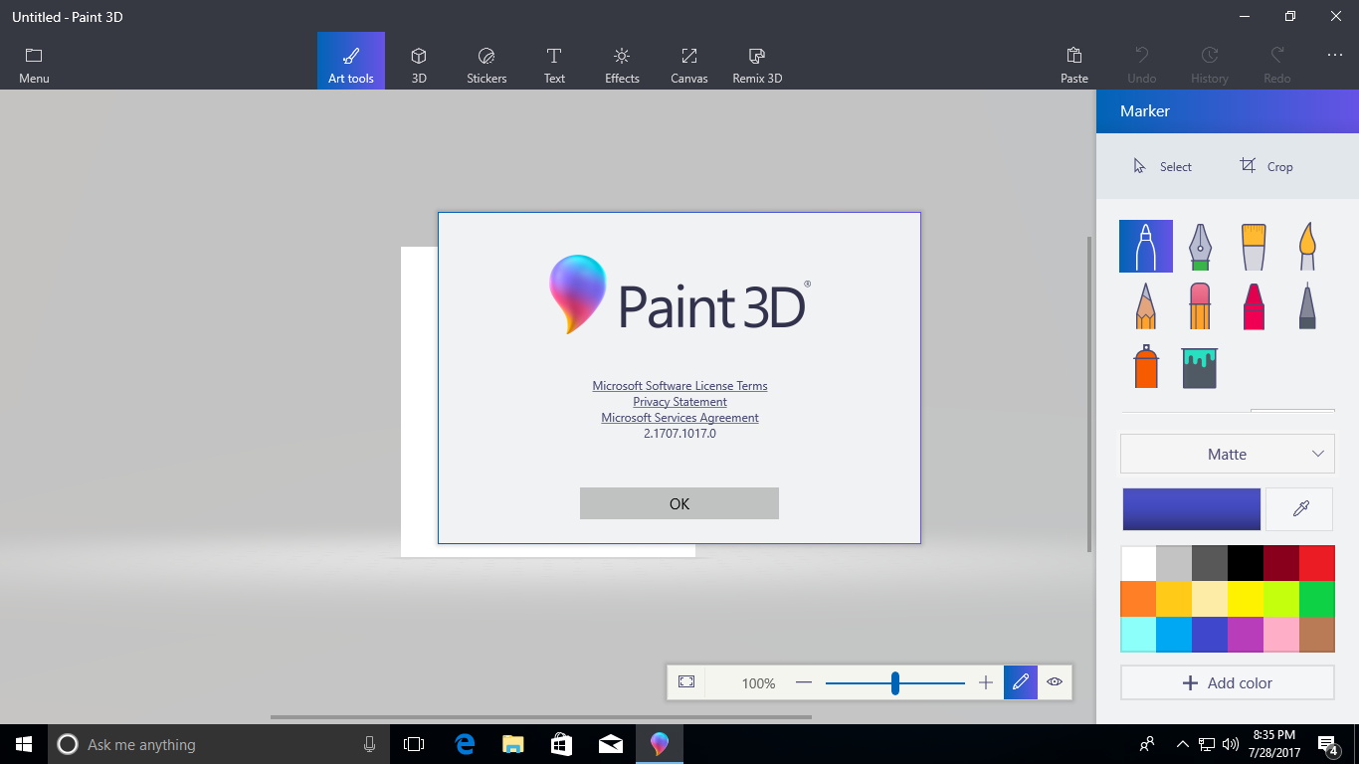Open File Explorer from taskbar

coord(513,744)
